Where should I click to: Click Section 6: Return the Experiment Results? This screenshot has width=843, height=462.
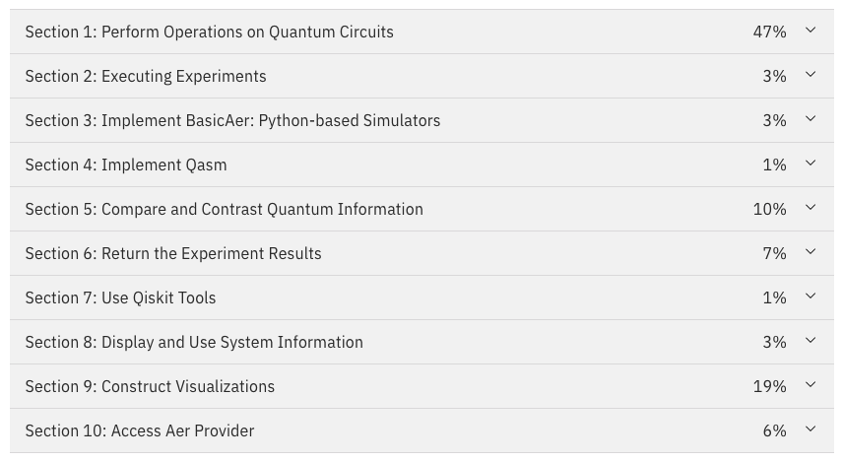tap(173, 253)
